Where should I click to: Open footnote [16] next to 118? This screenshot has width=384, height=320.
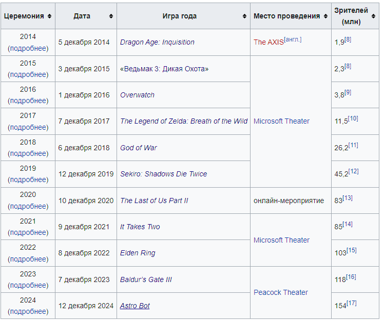pos(351,277)
